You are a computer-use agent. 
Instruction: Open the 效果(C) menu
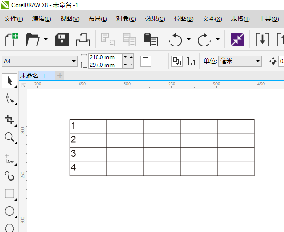pyautogui.click(x=155, y=19)
